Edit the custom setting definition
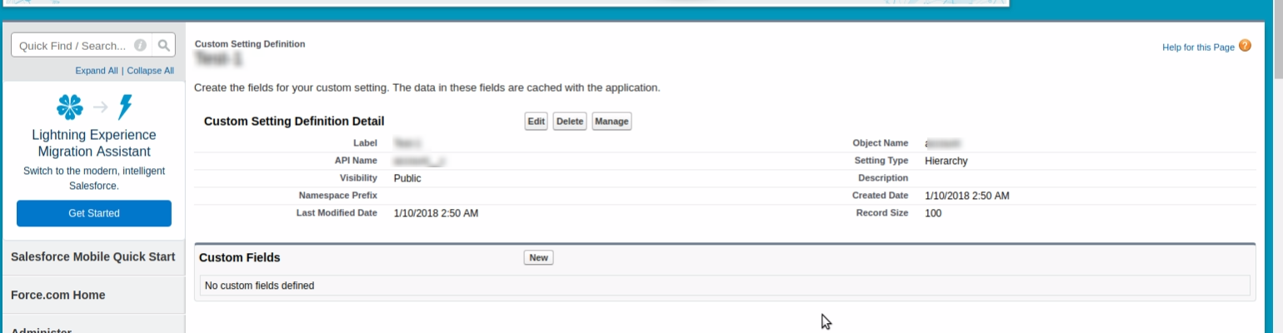This screenshot has height=333, width=1283. click(536, 122)
